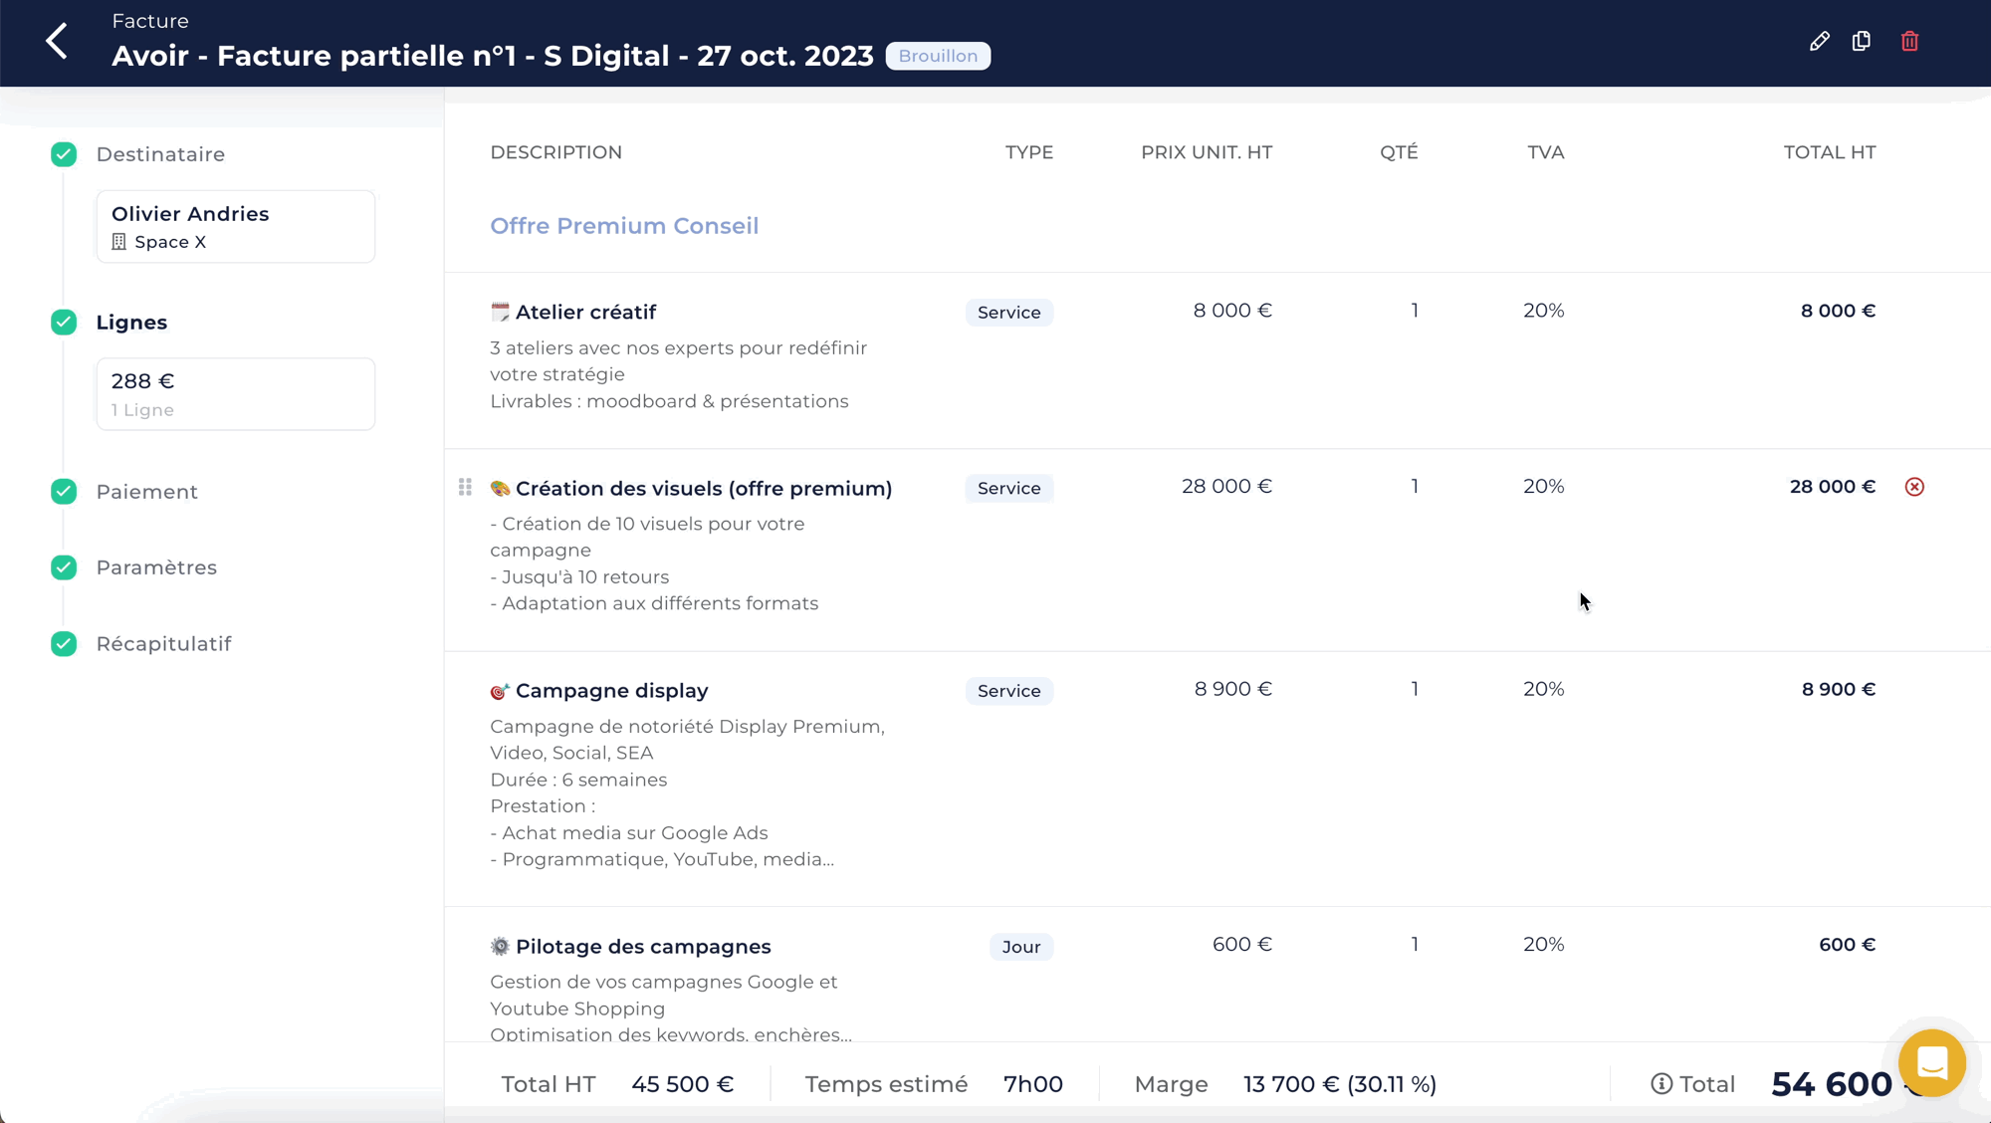Select the Campagne display line title
1991x1123 pixels.
612,691
